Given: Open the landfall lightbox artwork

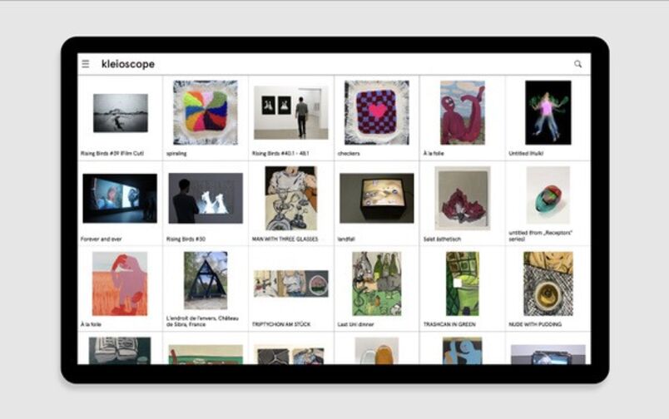Looking at the screenshot, I should 377,198.
